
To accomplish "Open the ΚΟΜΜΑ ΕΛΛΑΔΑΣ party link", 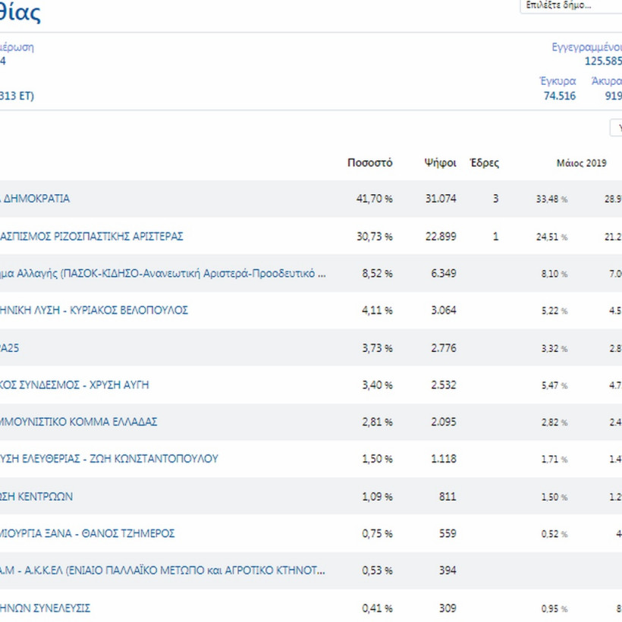I will pos(79,422).
